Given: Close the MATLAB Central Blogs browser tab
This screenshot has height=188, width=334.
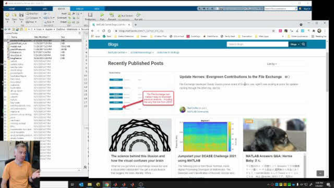Looking at the screenshot, I should (128, 25).
